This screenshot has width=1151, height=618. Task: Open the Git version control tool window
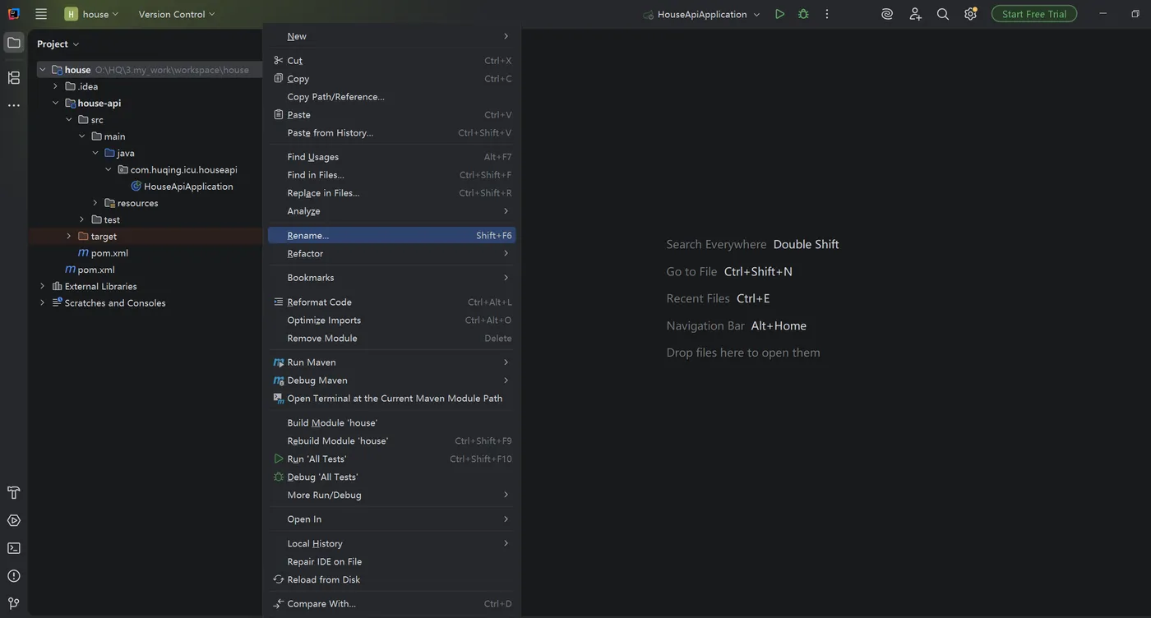14,603
